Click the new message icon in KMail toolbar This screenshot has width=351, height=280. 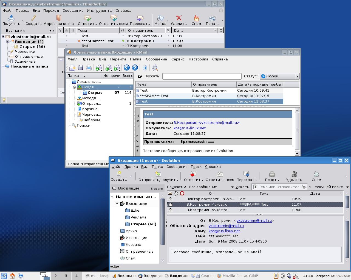click(x=72, y=68)
